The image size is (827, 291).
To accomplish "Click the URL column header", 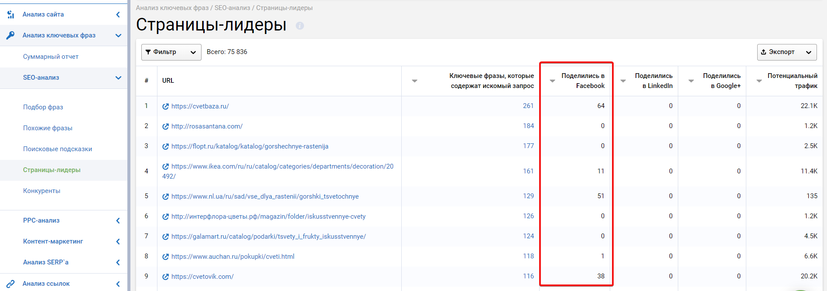I will [168, 81].
